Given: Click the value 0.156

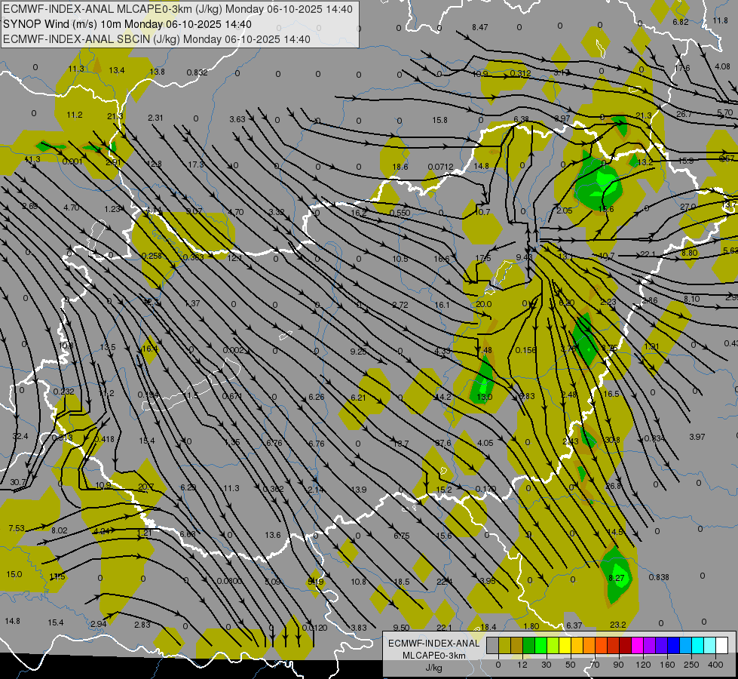Looking at the screenshot, I should point(525,350).
